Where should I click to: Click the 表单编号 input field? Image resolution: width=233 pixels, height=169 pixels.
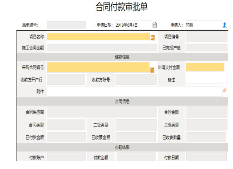[66, 25]
